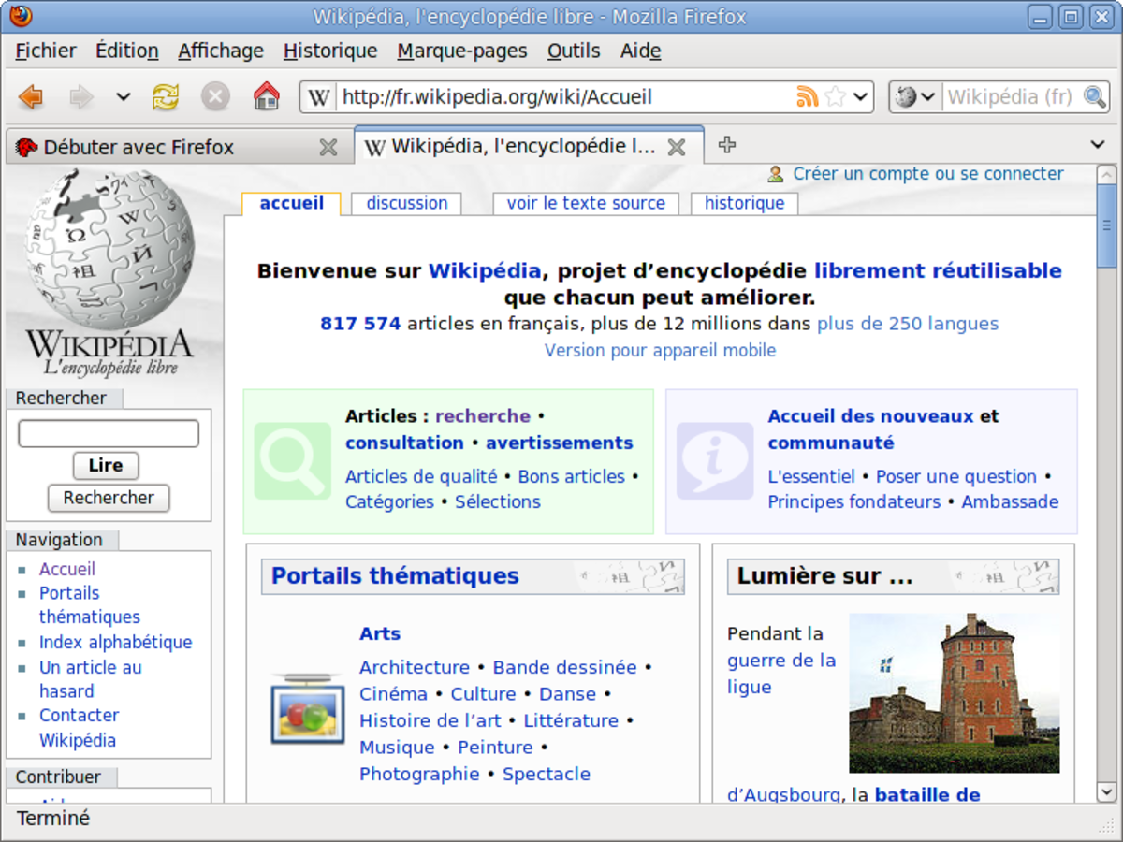Open the historique page tab
This screenshot has width=1123, height=842.
pyautogui.click(x=745, y=203)
